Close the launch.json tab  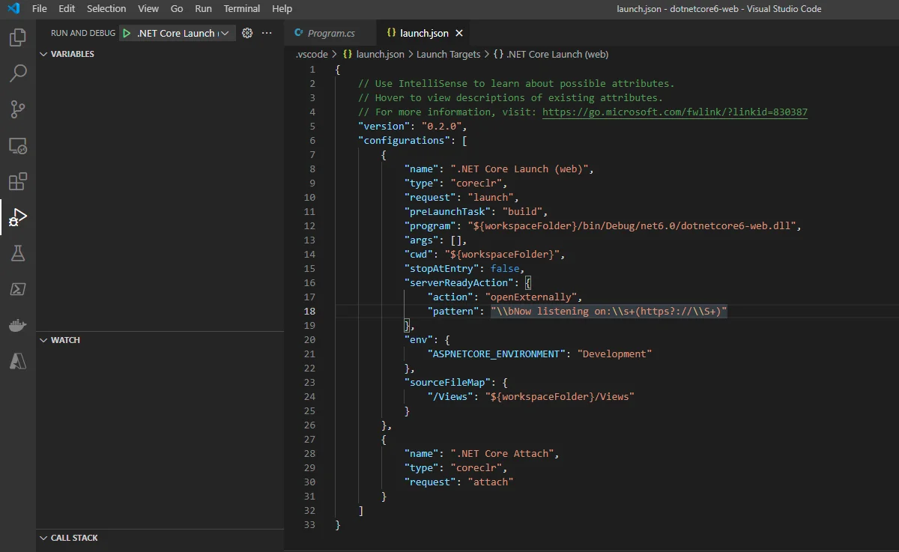(x=459, y=33)
